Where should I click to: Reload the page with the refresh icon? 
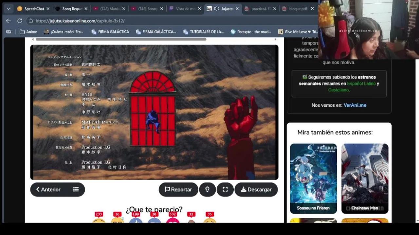[x=20, y=21]
